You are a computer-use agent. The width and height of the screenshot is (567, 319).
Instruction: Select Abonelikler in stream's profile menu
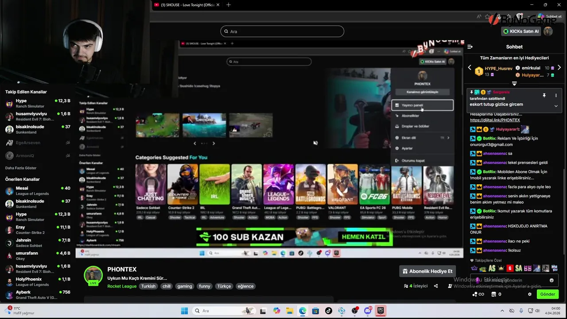tap(422, 116)
